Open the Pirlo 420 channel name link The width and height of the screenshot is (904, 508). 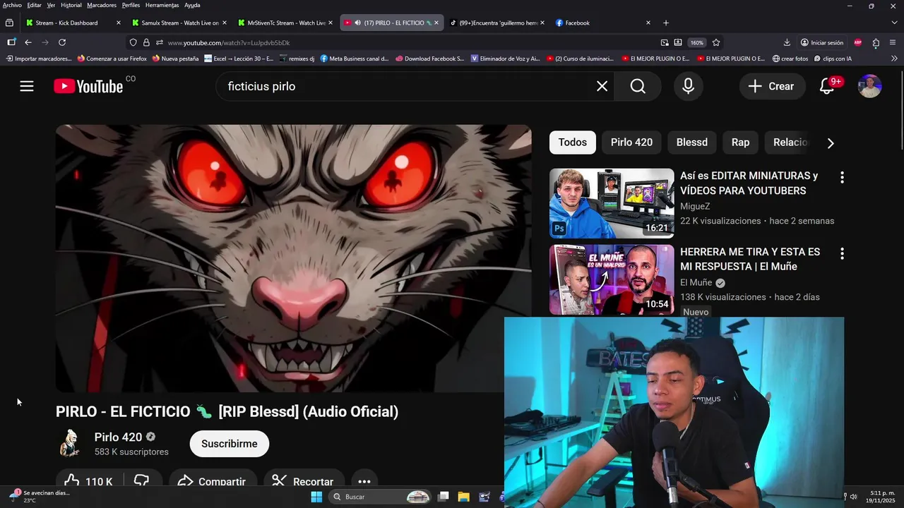118,437
